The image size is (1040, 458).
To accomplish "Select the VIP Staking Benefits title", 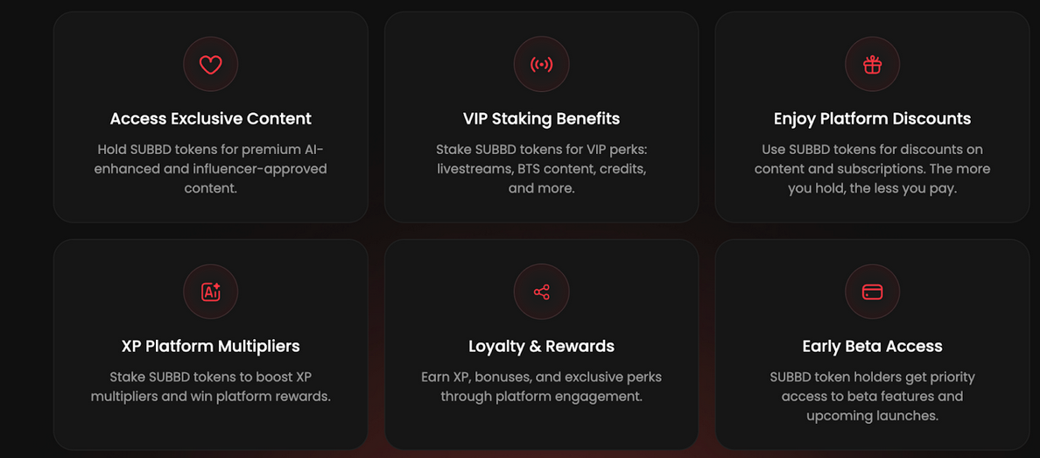I will coord(541,119).
